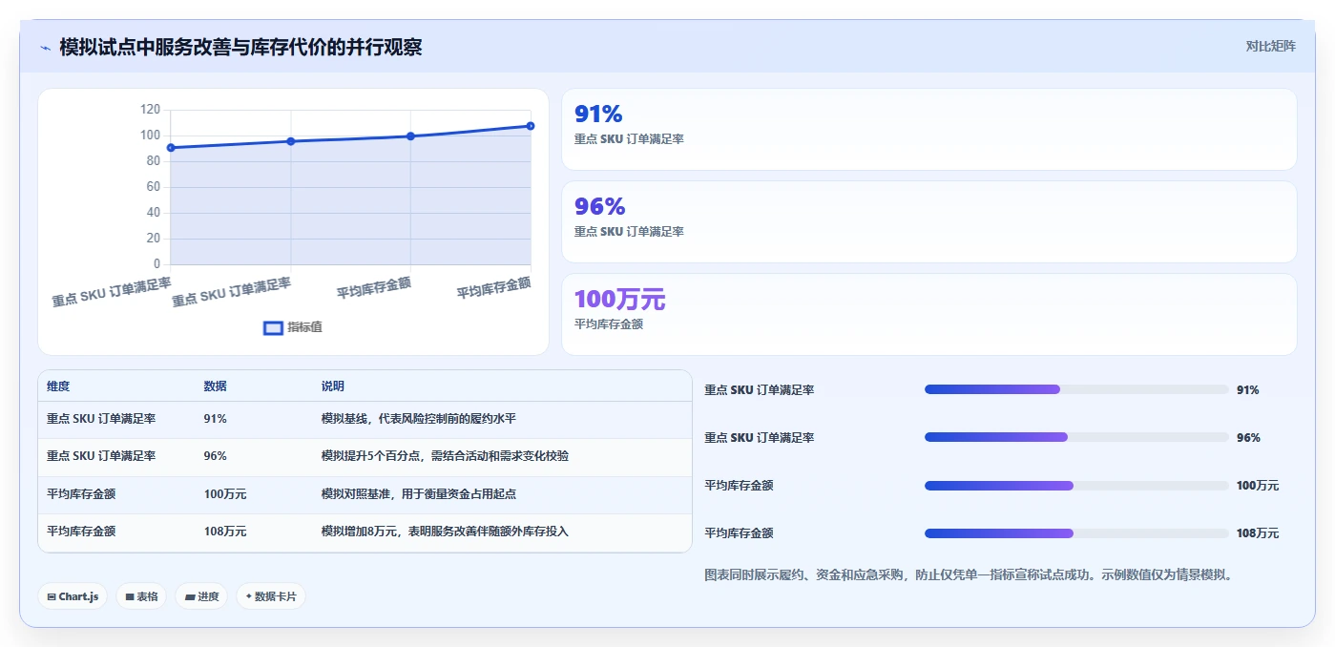The width and height of the screenshot is (1335, 647).
Task: Click the description starting with 模拟对照基准
Action: coord(419,494)
